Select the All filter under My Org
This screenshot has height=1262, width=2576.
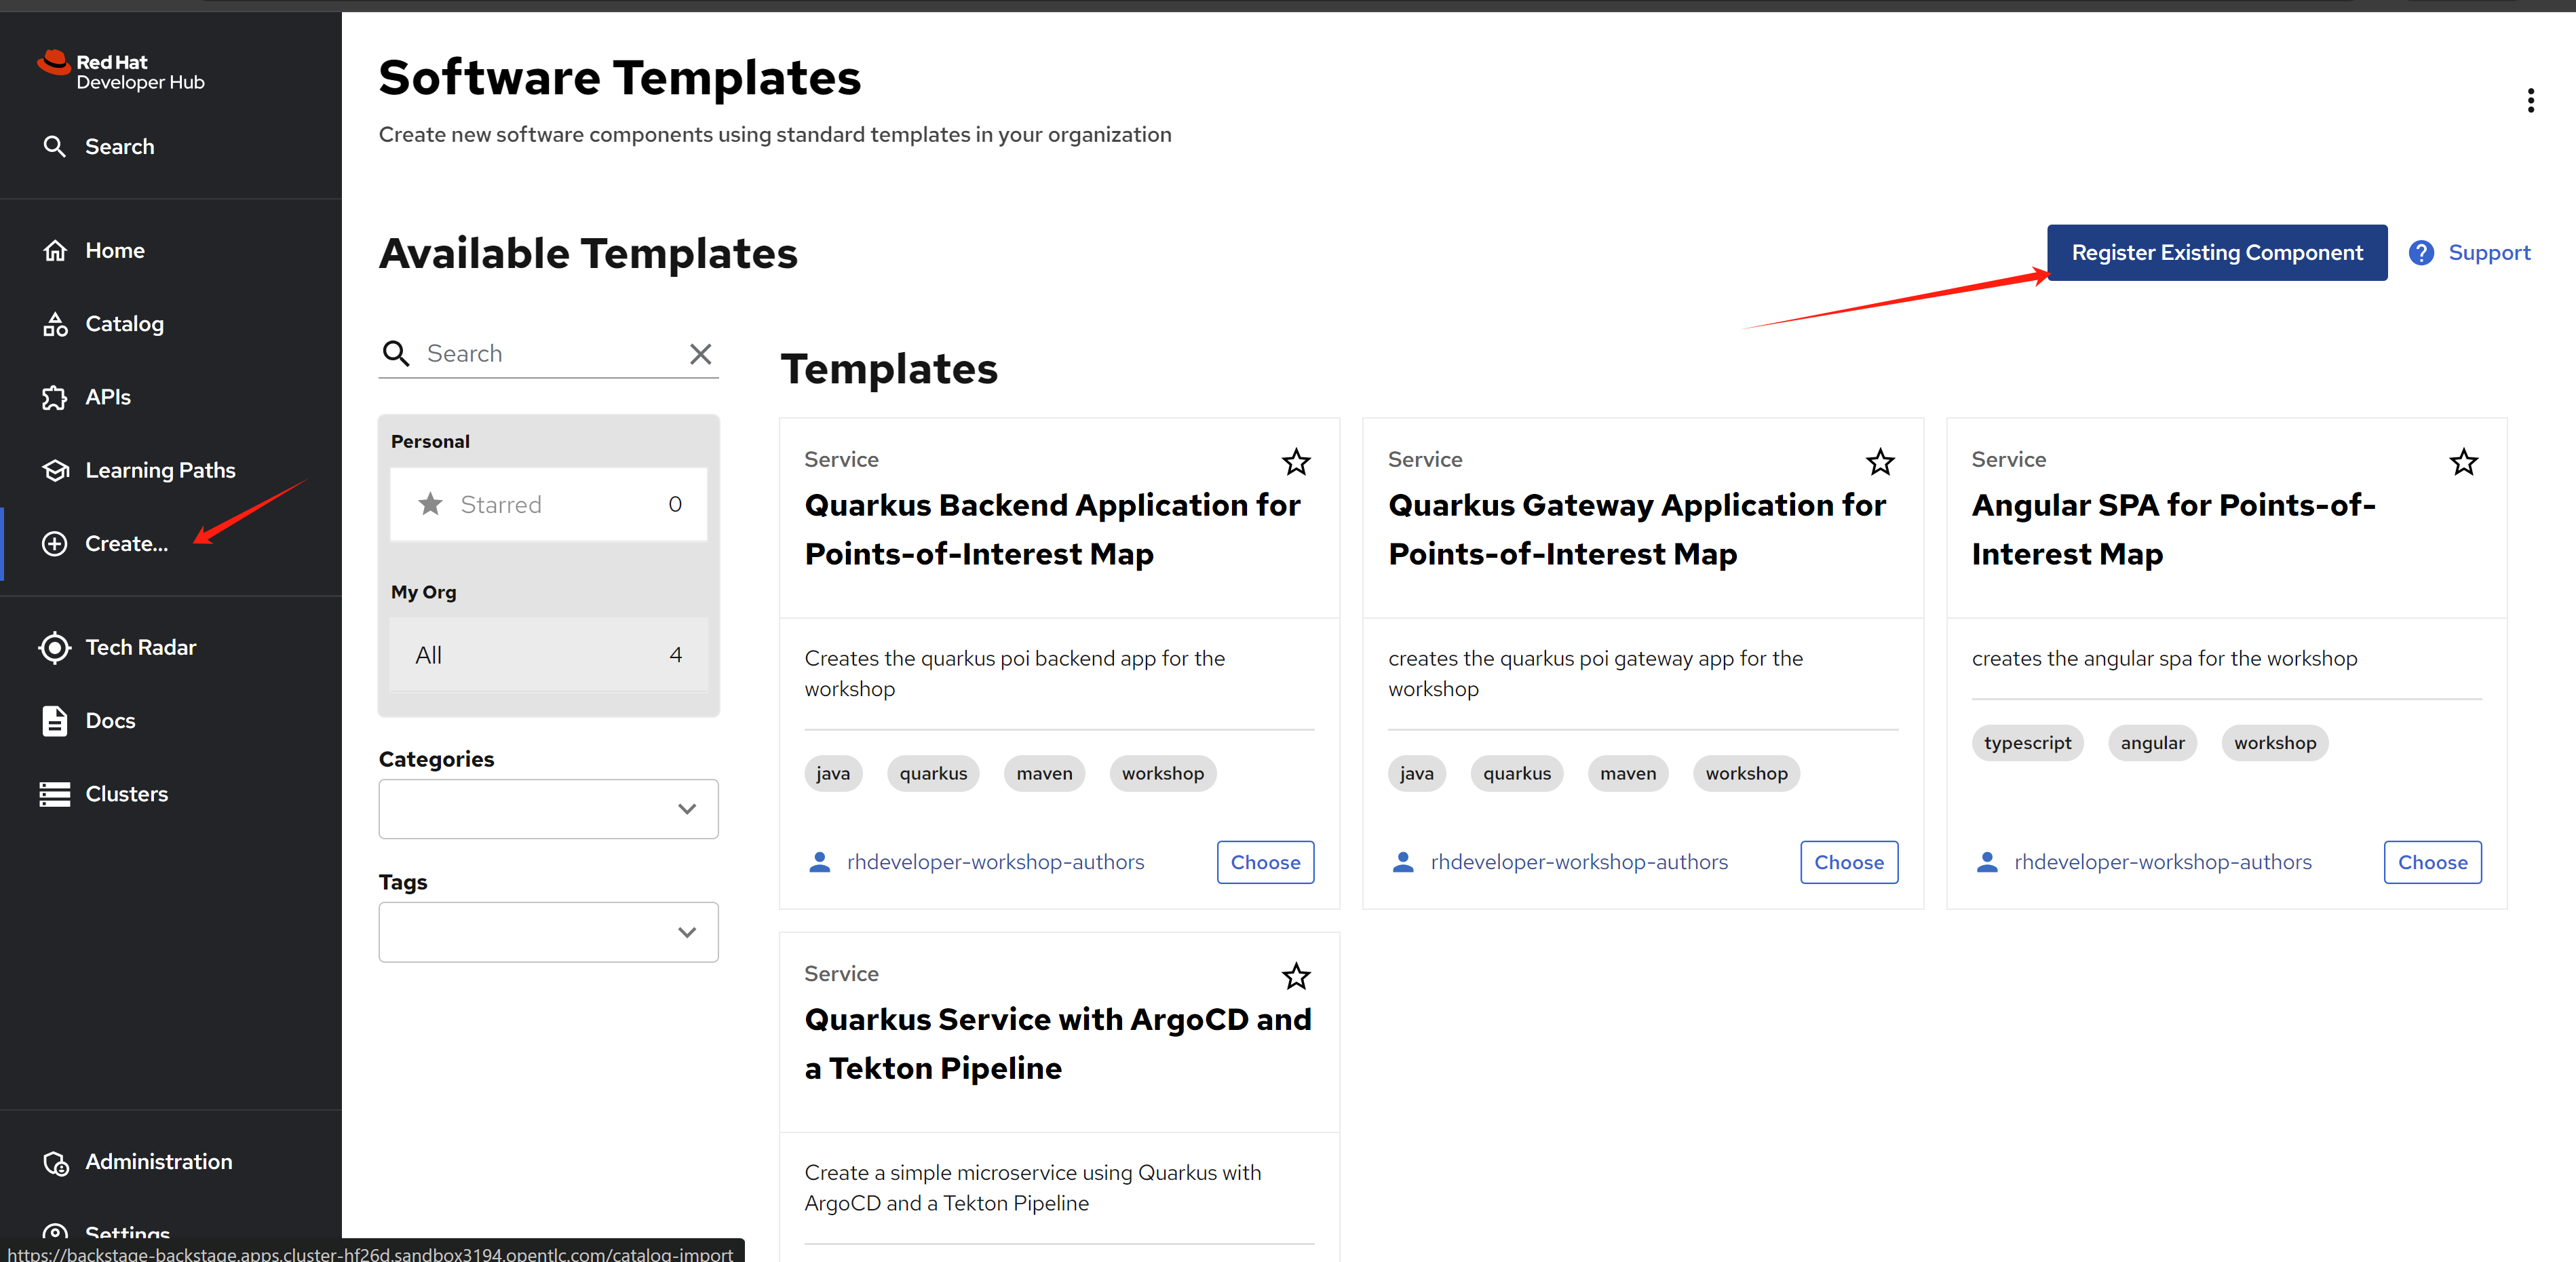548,655
